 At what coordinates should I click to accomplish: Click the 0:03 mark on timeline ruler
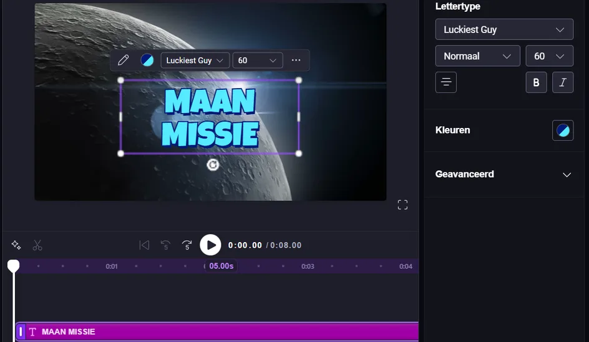point(308,266)
